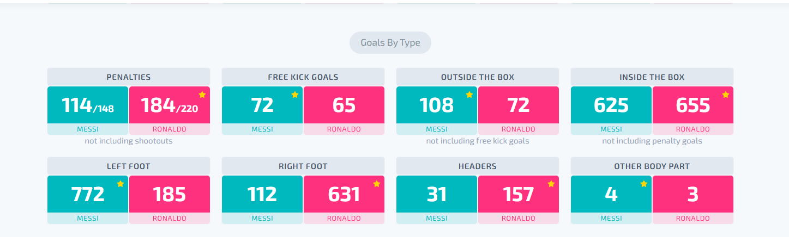Viewport: 789px width, 237px height.
Task: Click the star on Ronaldo's right foot tile
Action: pyautogui.click(x=377, y=184)
